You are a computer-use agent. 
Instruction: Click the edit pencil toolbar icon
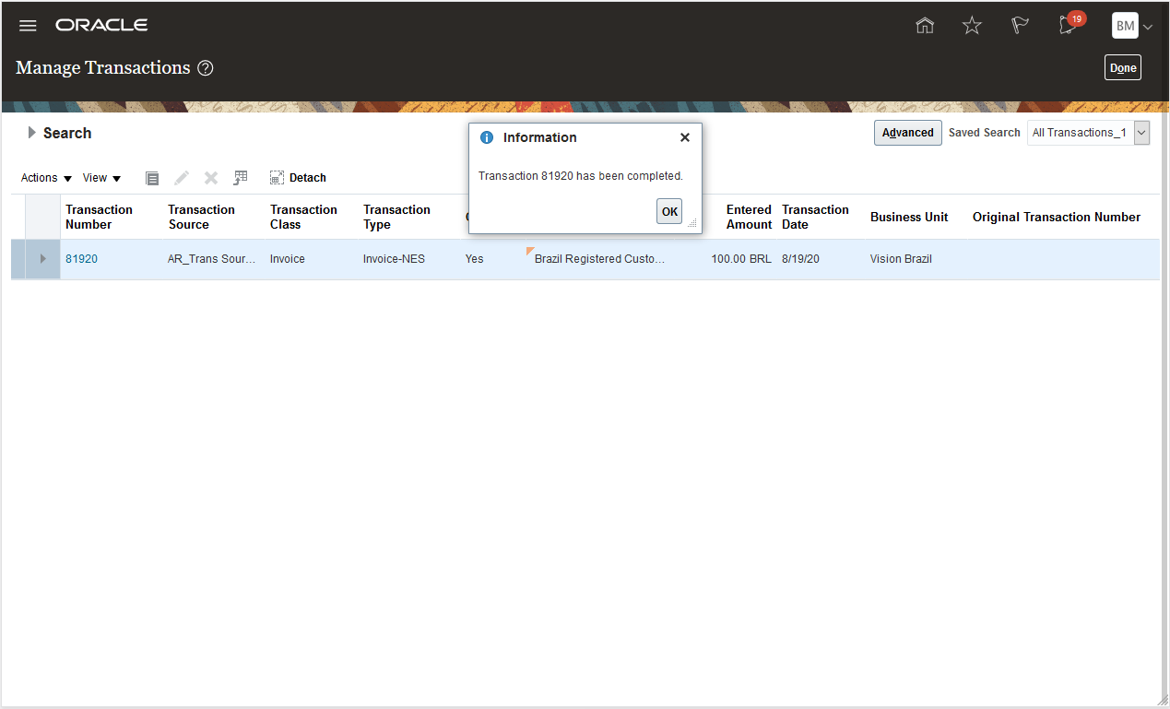click(x=182, y=178)
